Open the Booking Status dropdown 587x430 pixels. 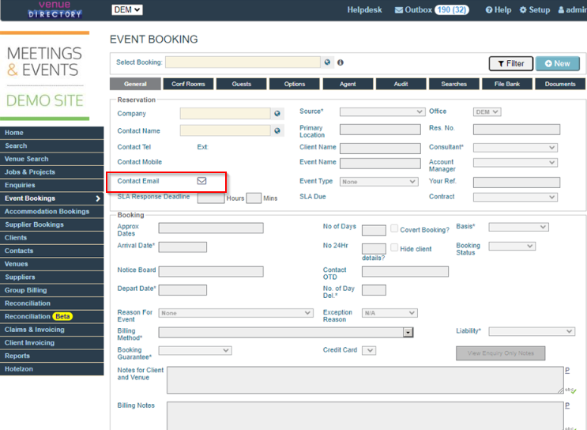coord(512,246)
